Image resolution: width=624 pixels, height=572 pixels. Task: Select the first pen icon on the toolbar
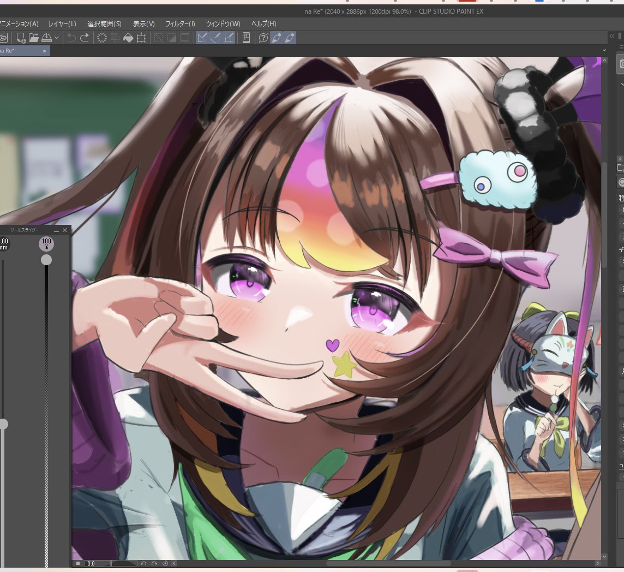coord(275,38)
